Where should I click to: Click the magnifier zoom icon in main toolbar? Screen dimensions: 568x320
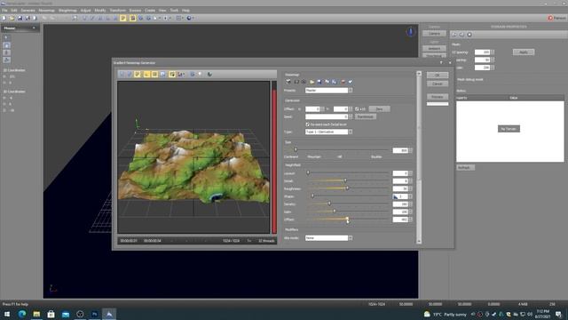(x=75, y=18)
